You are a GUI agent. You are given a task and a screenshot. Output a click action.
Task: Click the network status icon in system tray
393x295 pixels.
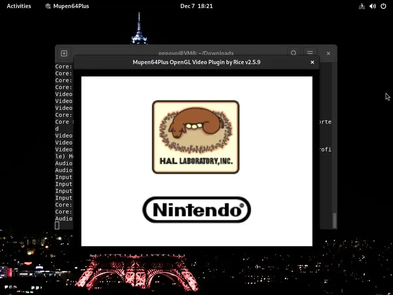362,6
